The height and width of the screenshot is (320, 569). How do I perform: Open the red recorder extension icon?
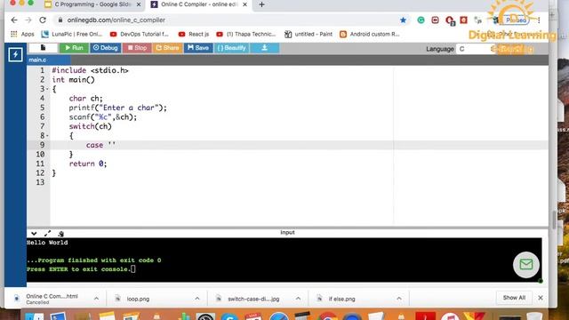pos(435,20)
